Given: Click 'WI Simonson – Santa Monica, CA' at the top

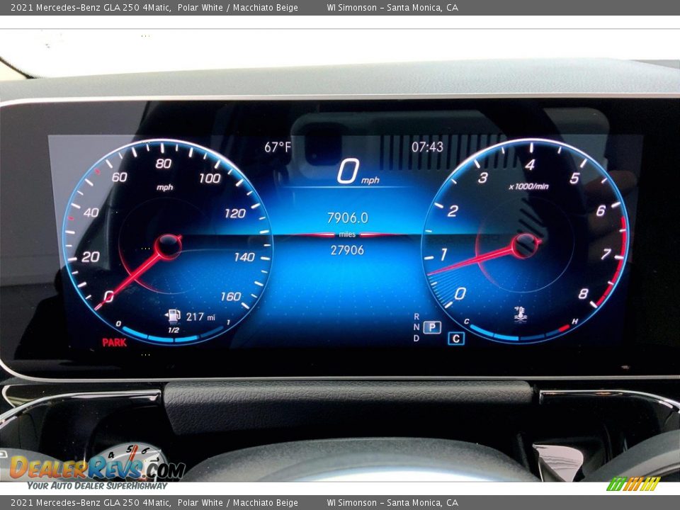Looking at the screenshot, I should (392, 7).
